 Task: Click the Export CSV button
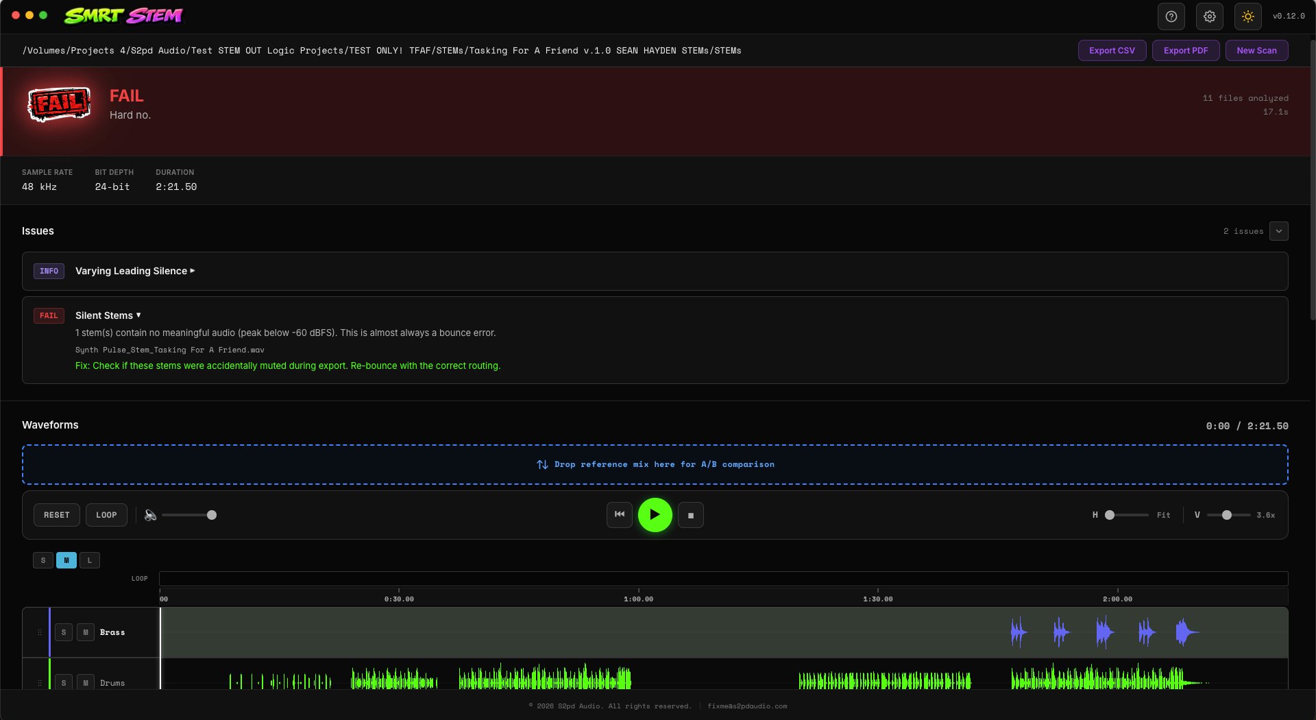(x=1112, y=51)
